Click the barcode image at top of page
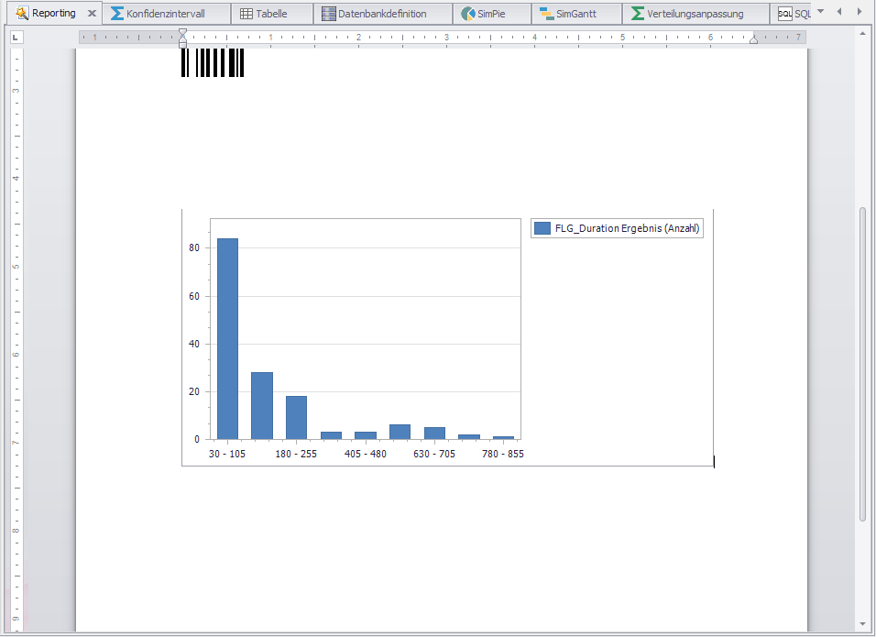876x637 pixels. [213, 62]
